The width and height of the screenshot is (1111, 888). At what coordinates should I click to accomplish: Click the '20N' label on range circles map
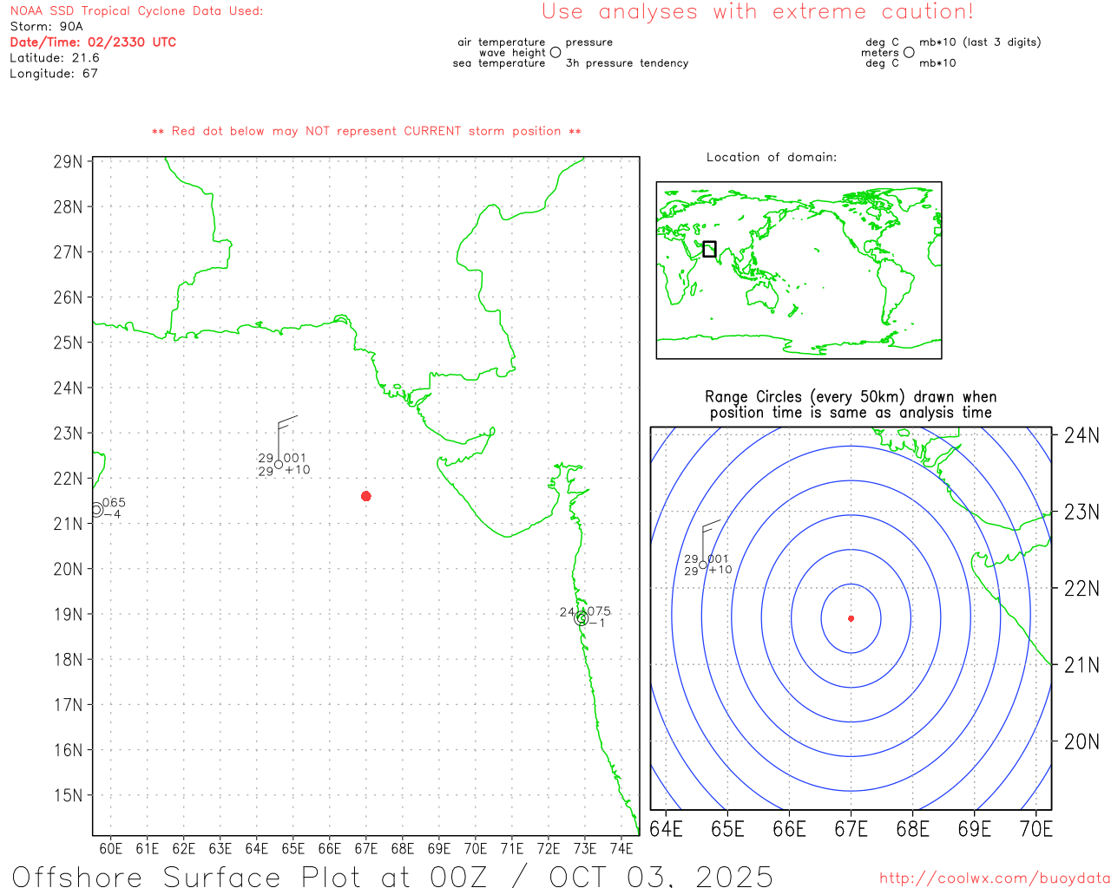[x=1081, y=742]
